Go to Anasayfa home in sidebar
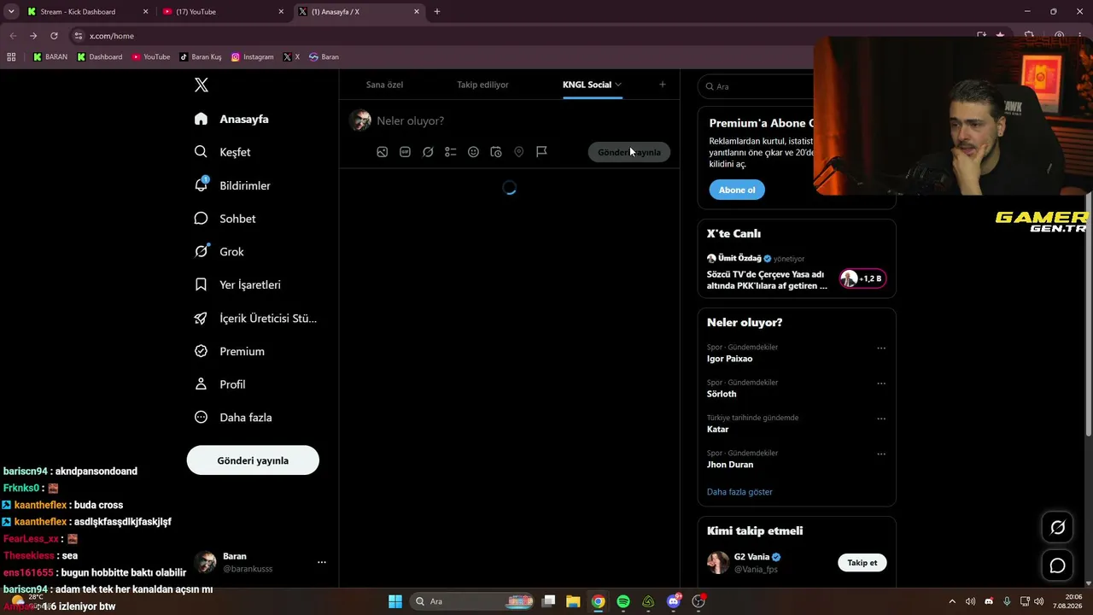 point(231,119)
